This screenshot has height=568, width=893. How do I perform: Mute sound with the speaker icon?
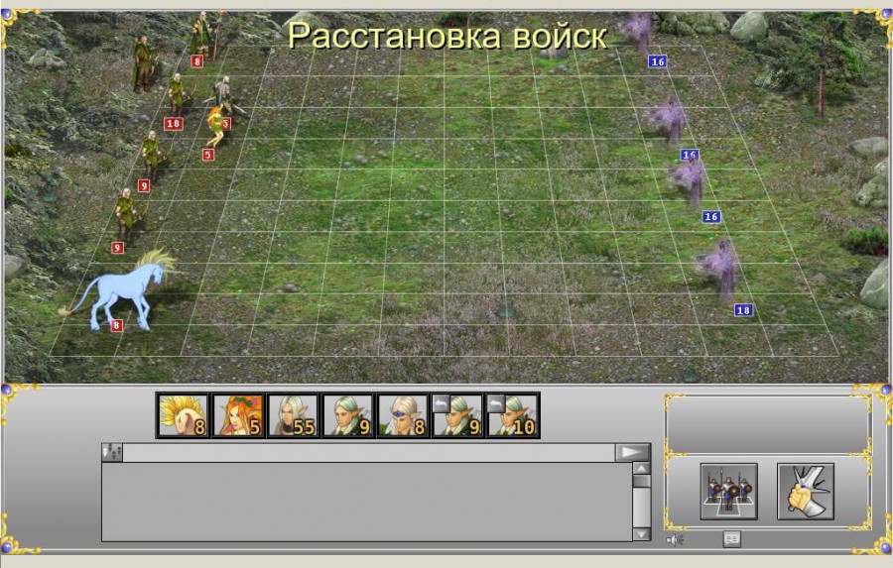coord(675,539)
